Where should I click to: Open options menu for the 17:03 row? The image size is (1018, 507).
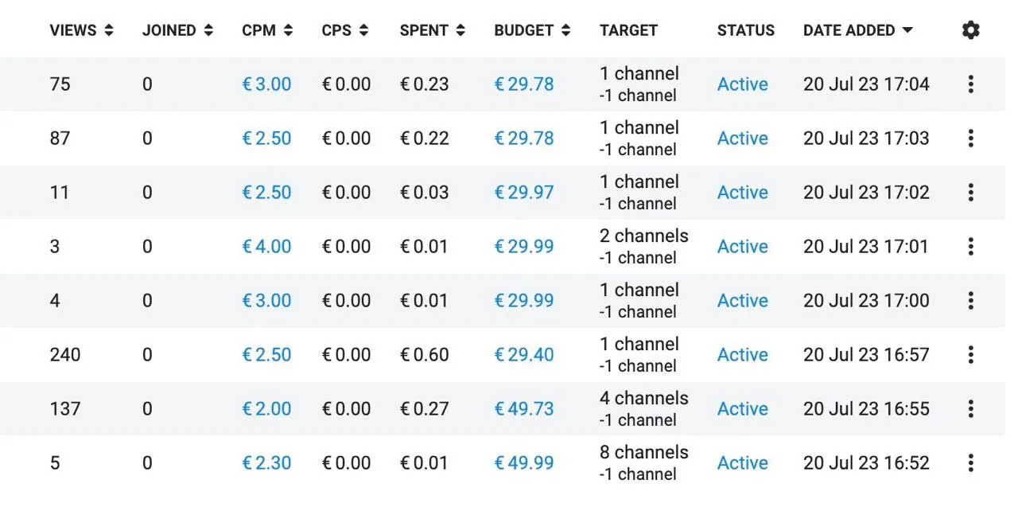(970, 138)
